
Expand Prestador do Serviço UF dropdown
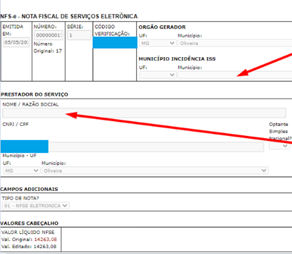tap(22, 170)
